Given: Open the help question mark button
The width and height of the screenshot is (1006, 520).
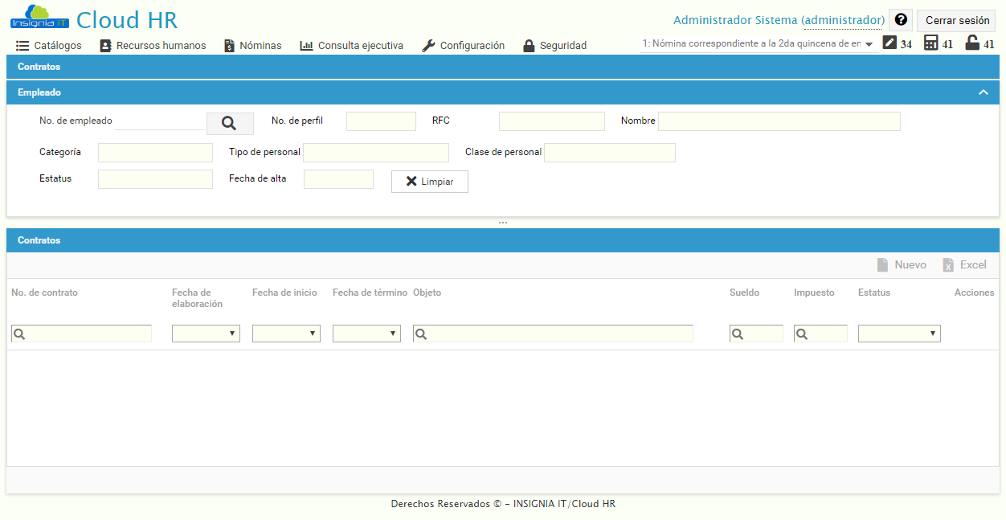Looking at the screenshot, I should (x=900, y=19).
